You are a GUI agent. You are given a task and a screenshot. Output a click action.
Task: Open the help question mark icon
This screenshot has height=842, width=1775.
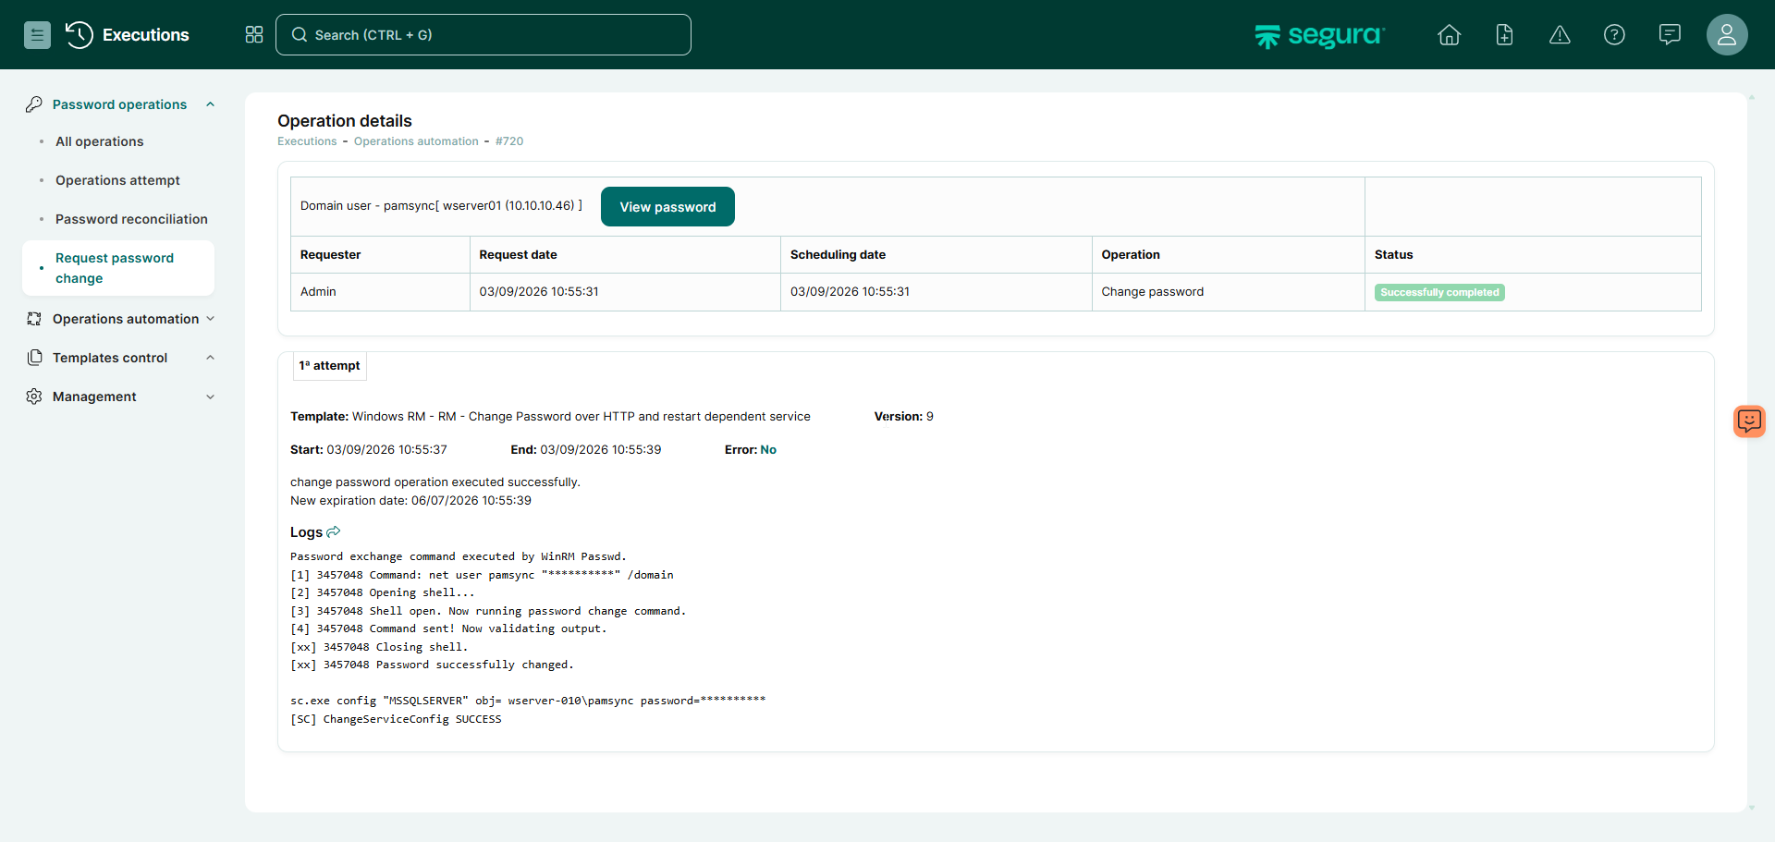tap(1614, 35)
